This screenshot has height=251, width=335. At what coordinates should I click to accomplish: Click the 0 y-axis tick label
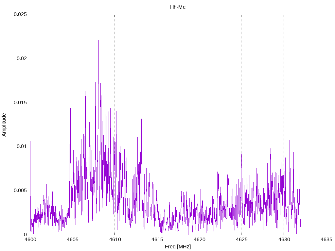click(25, 235)
